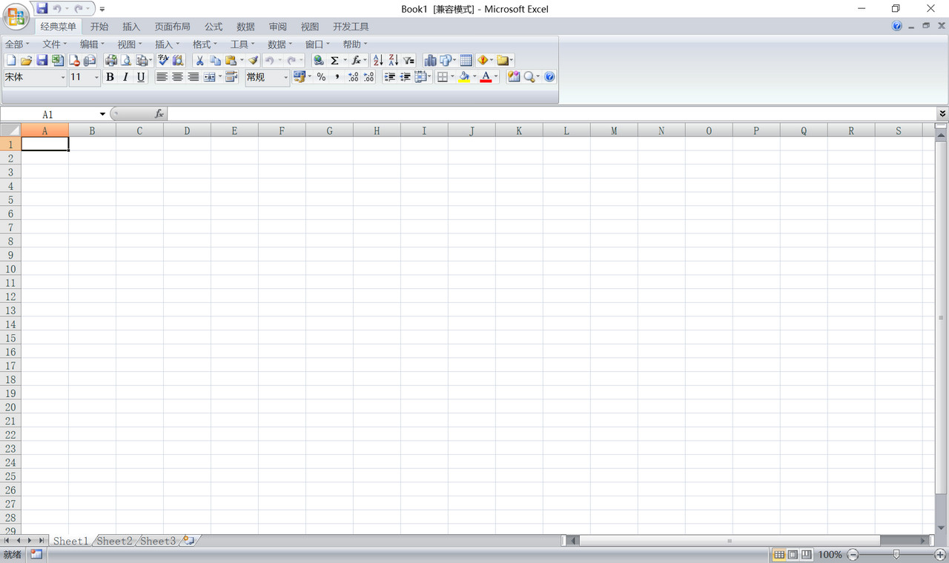Click the zoom out minus button
The height and width of the screenshot is (563, 949).
point(853,555)
